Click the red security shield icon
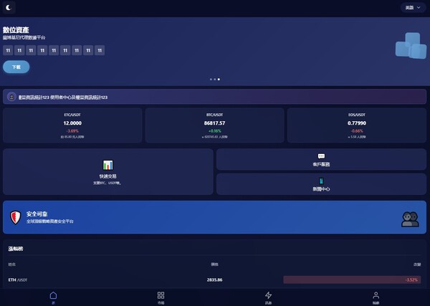This screenshot has width=430, height=306. (15, 216)
